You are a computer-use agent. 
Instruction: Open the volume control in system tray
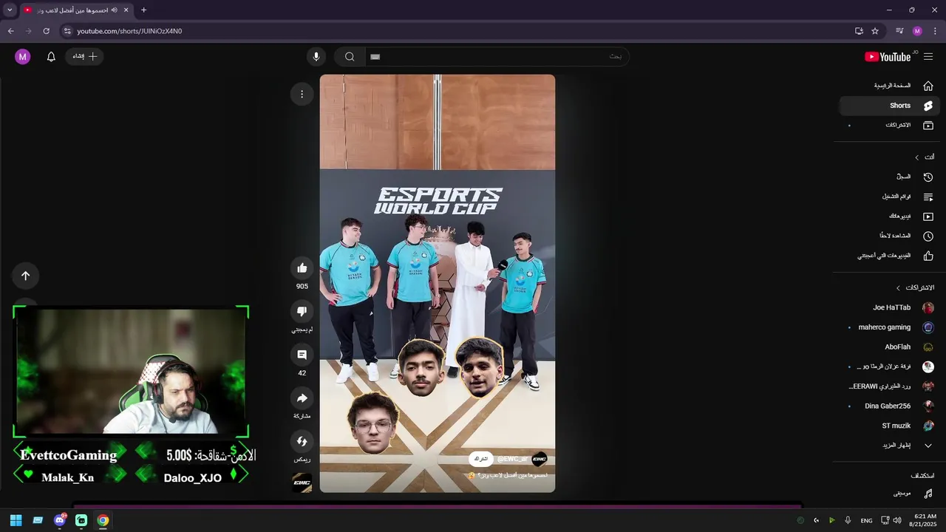(x=896, y=521)
